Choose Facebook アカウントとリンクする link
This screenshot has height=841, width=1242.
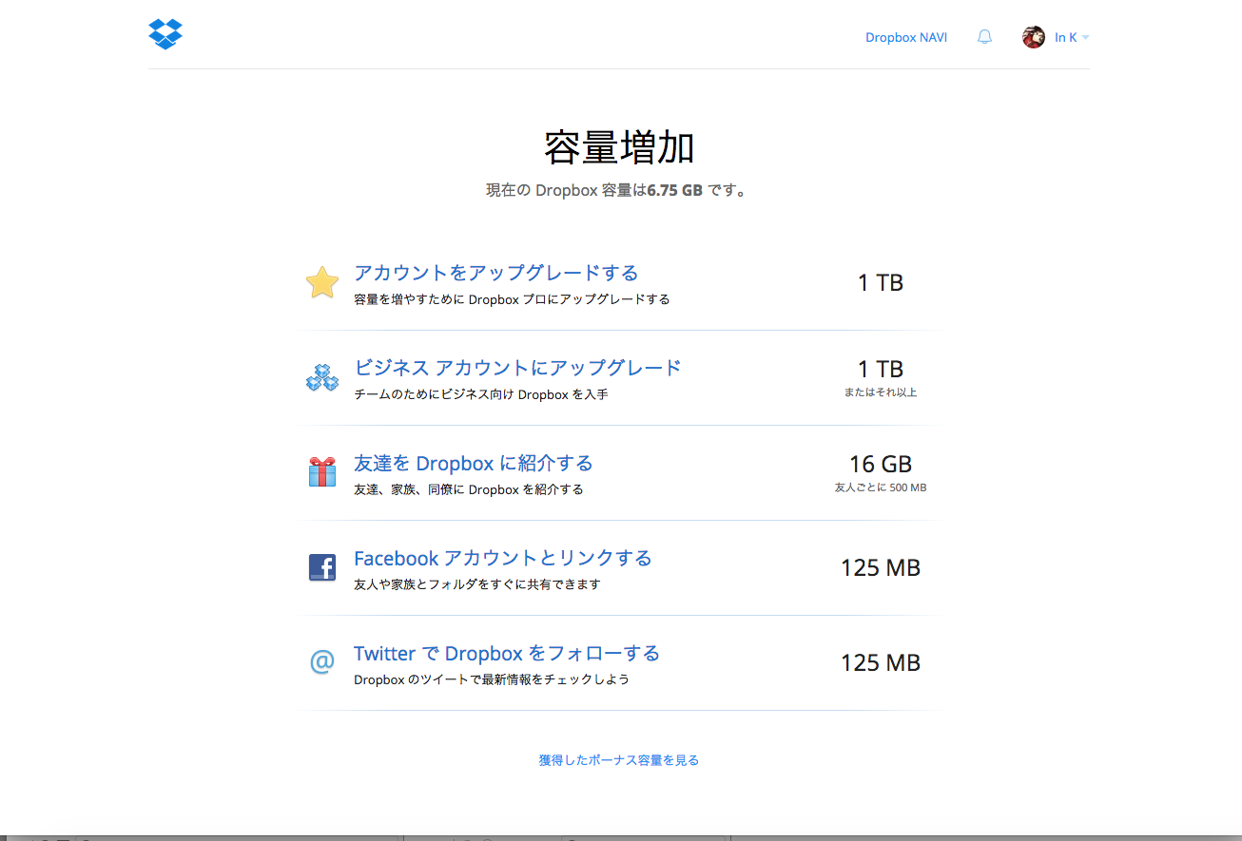pyautogui.click(x=502, y=558)
